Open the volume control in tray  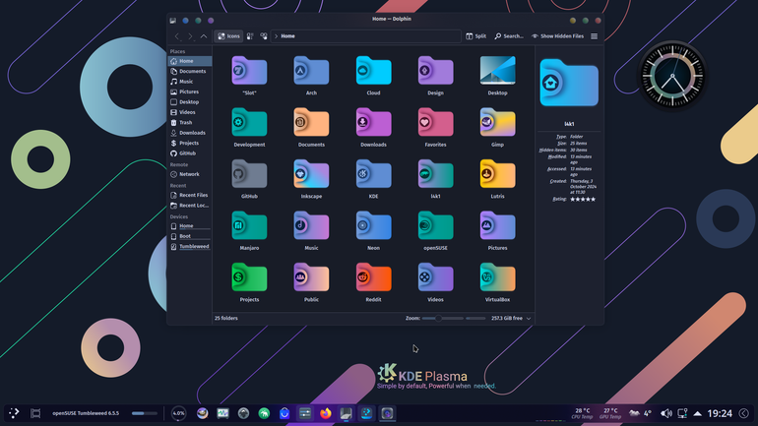666,413
